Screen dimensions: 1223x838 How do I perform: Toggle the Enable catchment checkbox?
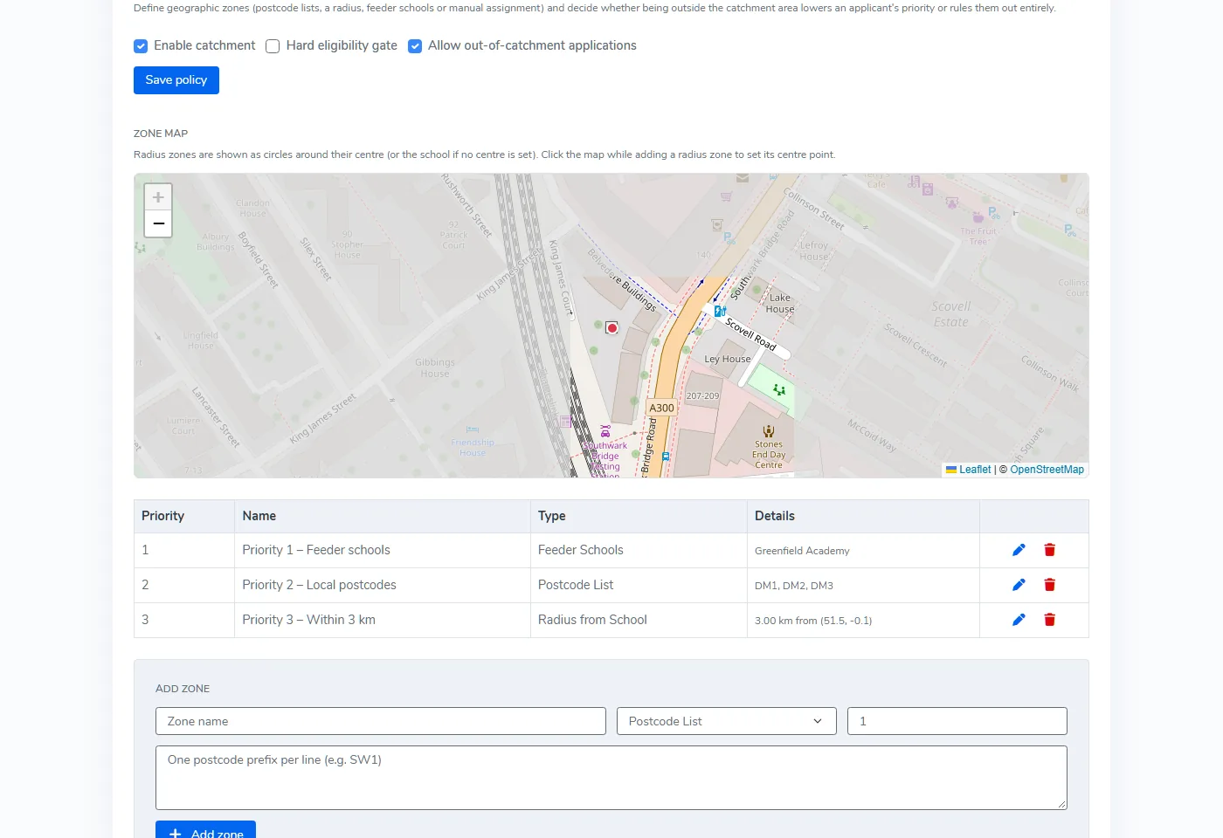point(141,46)
